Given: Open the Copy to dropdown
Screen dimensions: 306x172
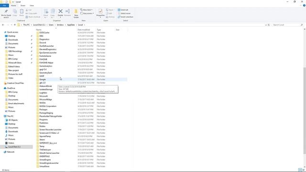Looking at the screenshot, I should coord(53,13).
